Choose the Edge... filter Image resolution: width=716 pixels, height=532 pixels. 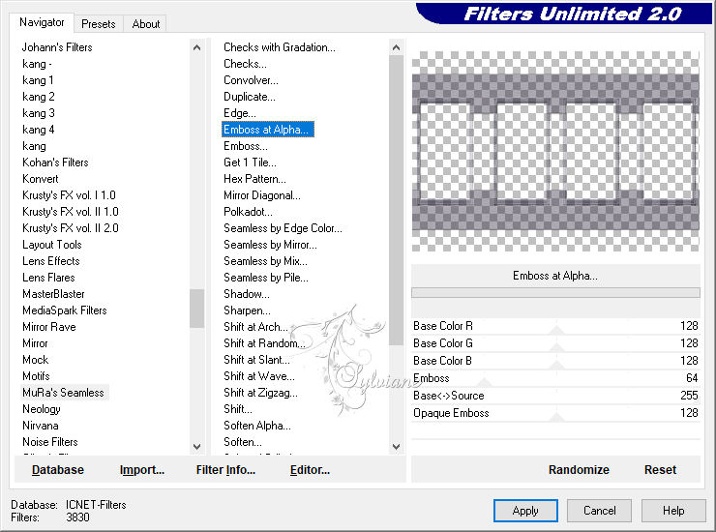(x=240, y=113)
